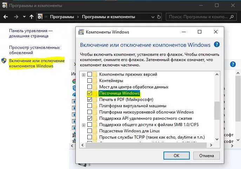Click Компоненты Windows title bar icon

81,32
